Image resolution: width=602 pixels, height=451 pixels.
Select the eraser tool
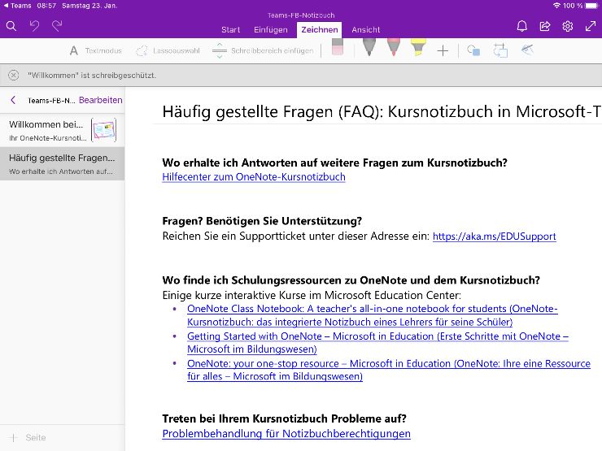pos(338,50)
